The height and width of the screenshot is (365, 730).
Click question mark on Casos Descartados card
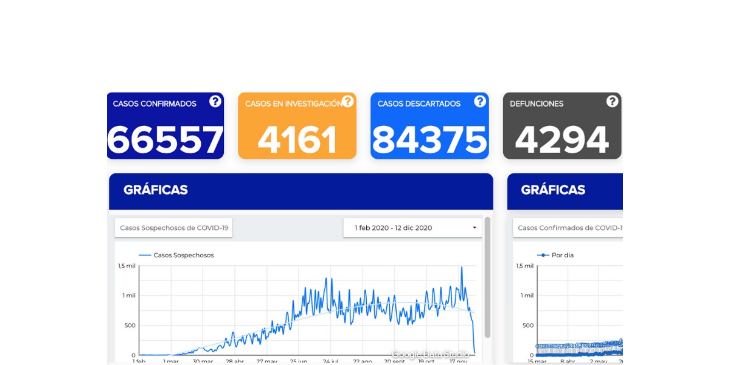point(480,102)
